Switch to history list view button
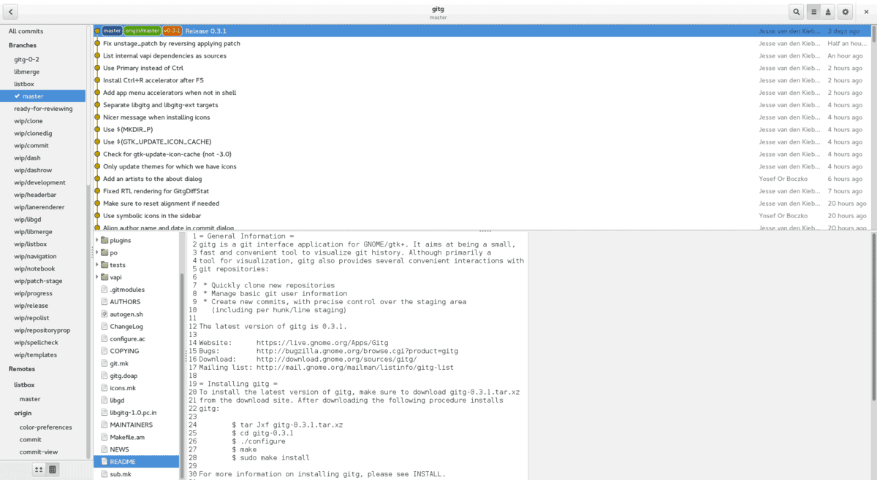The image size is (877, 480). tap(813, 12)
